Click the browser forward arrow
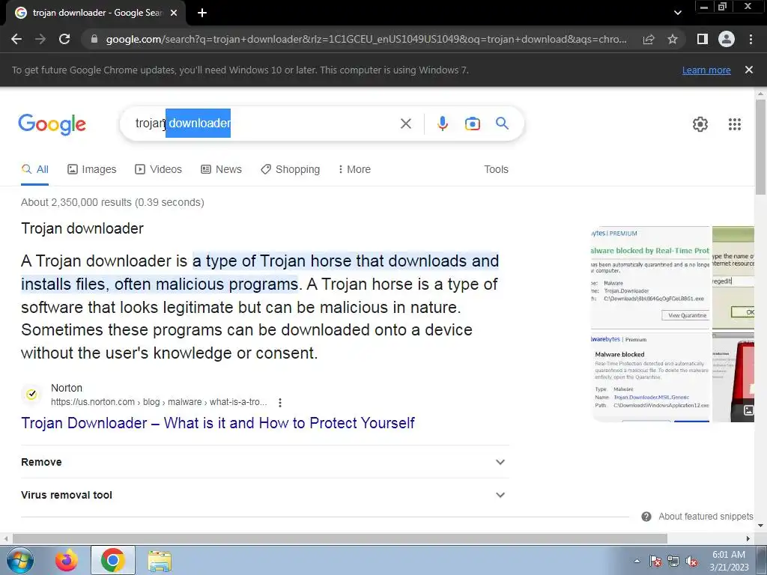 coord(40,39)
